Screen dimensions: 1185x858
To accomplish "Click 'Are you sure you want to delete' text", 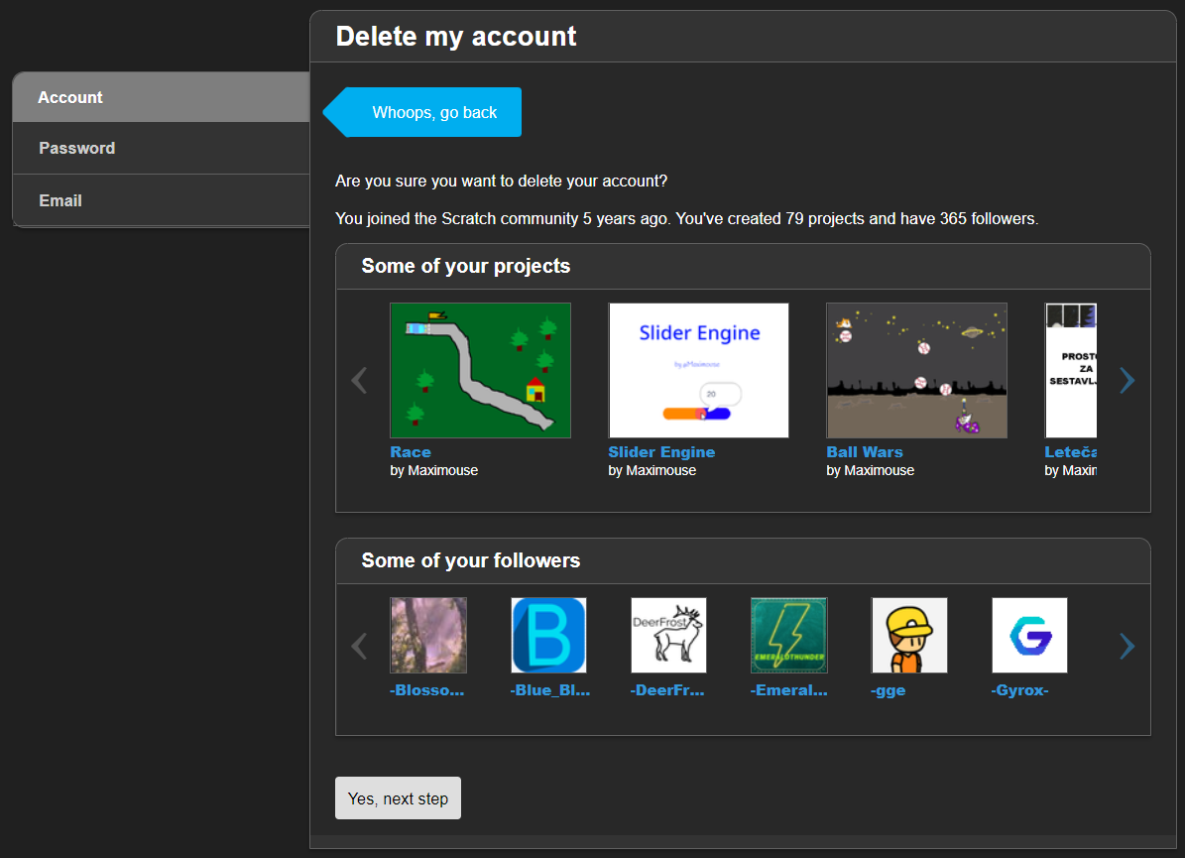I will pos(501,182).
